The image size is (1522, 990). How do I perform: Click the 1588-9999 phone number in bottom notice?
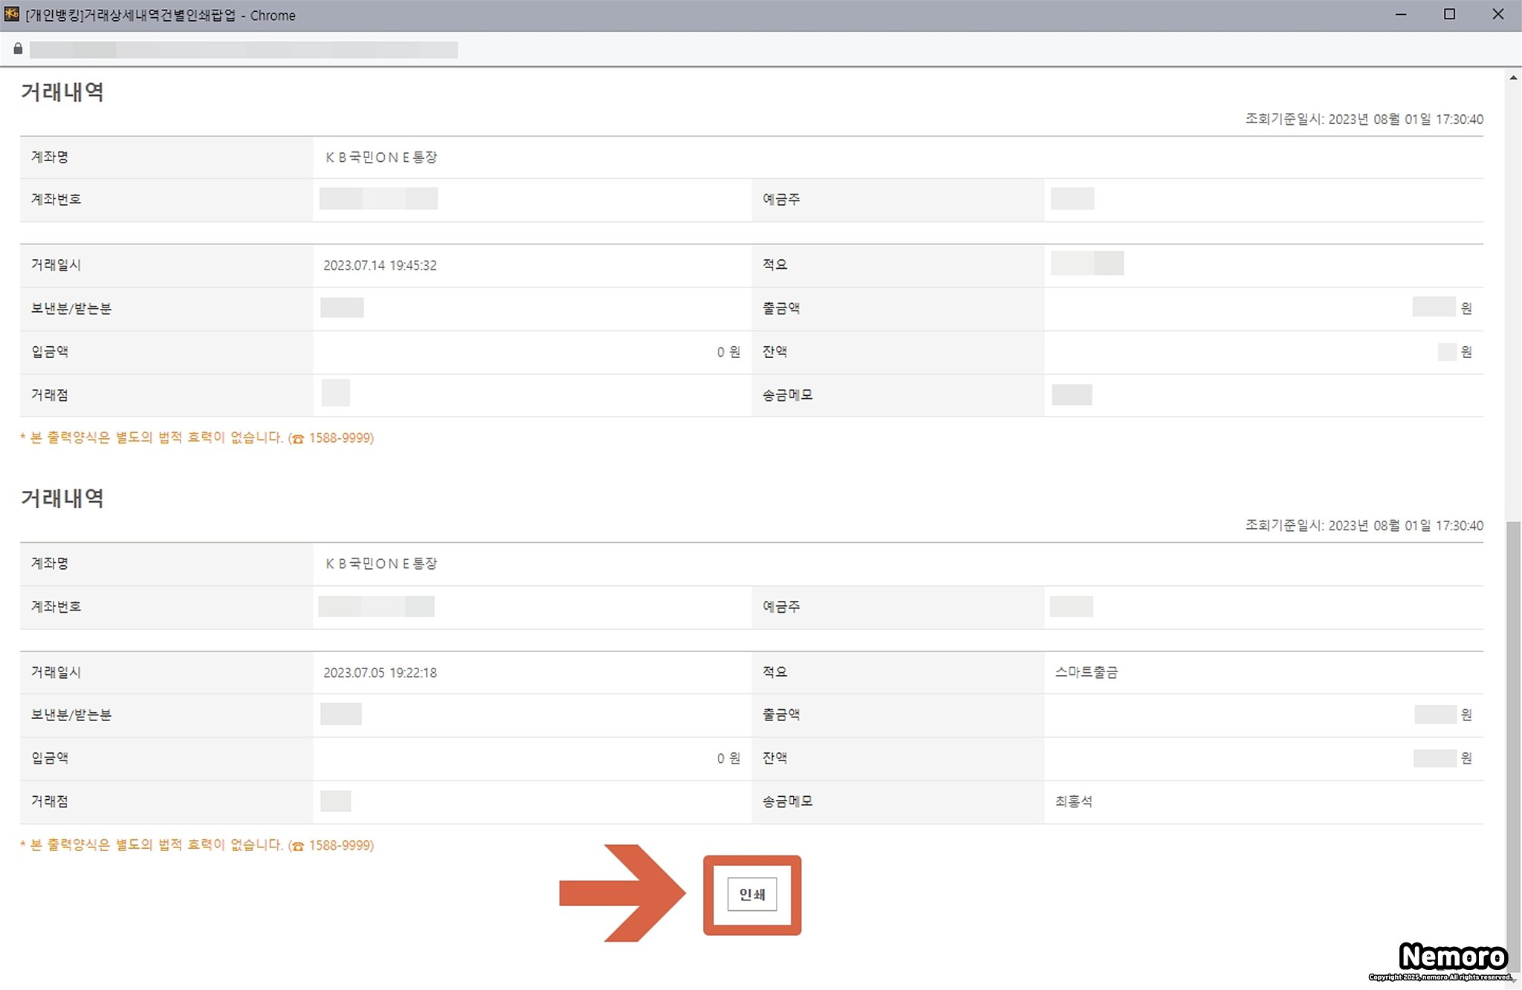(x=340, y=845)
